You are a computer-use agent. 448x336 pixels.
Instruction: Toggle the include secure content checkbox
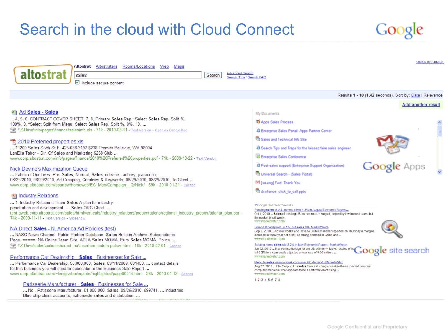pyautogui.click(x=77, y=83)
